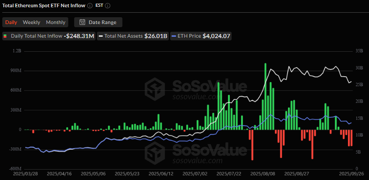Open the Date Range picker button
The width and height of the screenshot is (369, 180).
click(x=98, y=22)
